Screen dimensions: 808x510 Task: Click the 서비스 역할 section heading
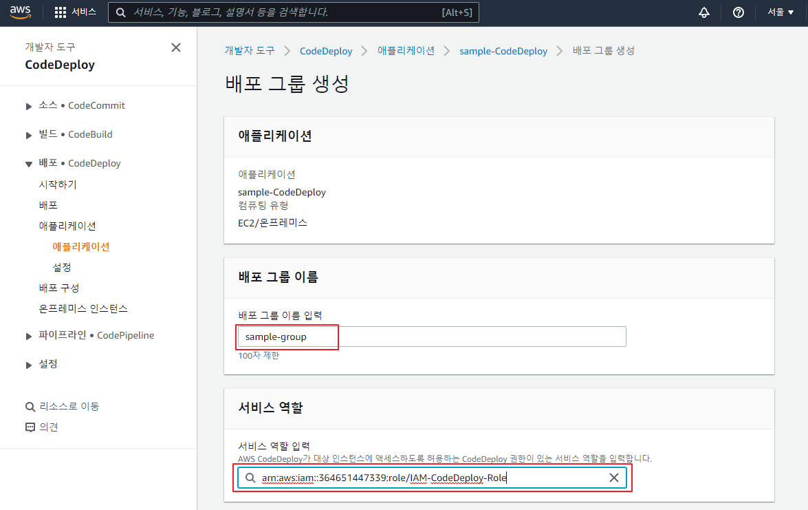point(270,407)
